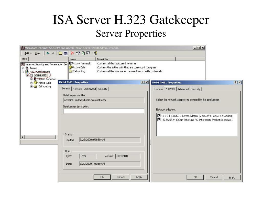Expand the Active Calls tree node
Screen dimensions: 262x197
[31, 83]
